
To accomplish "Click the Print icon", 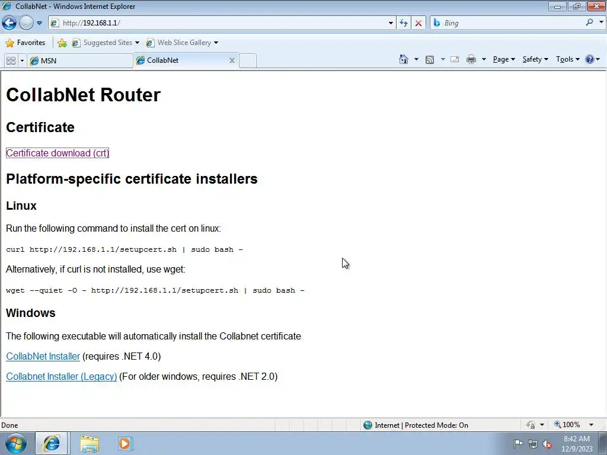I will point(471,59).
